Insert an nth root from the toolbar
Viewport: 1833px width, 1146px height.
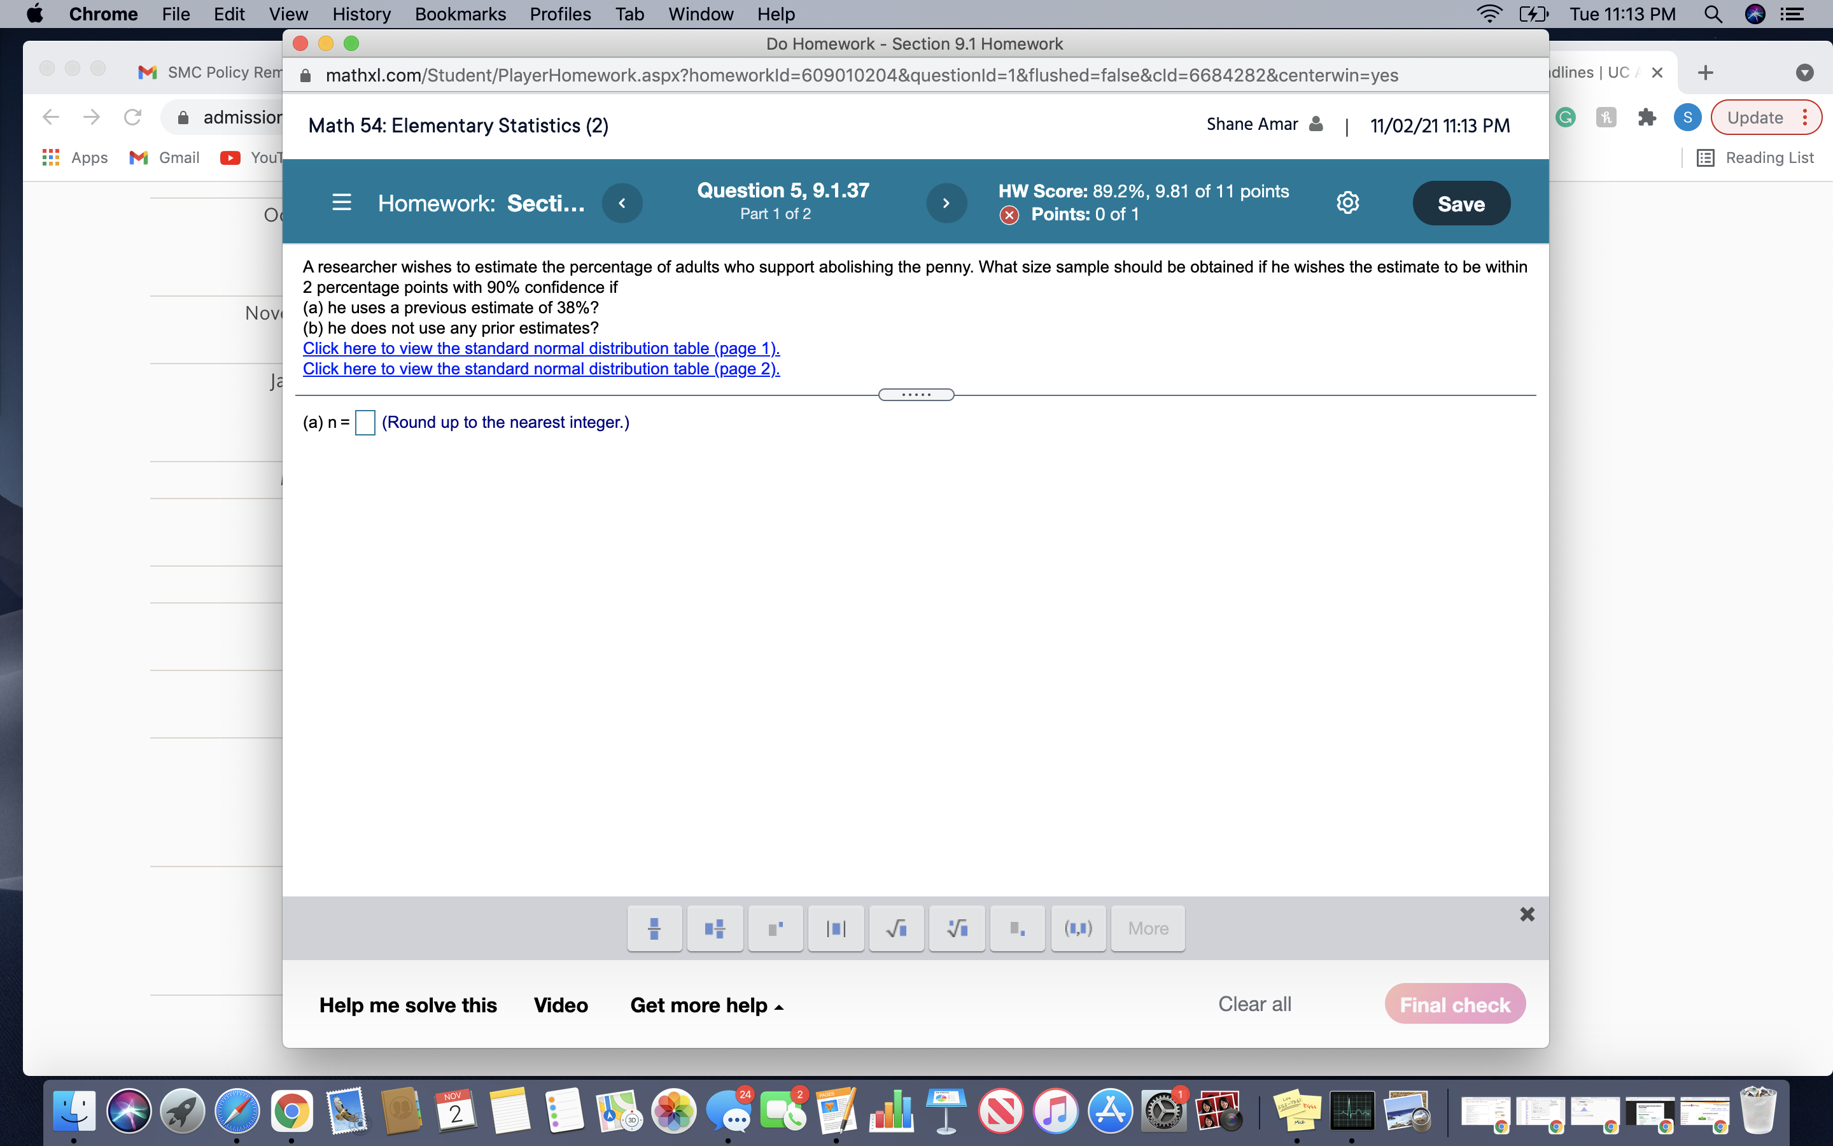(x=957, y=928)
